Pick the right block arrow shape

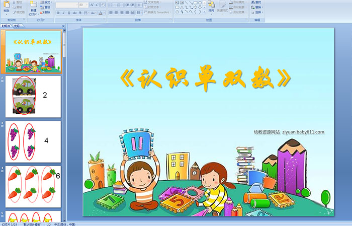click(x=195, y=8)
